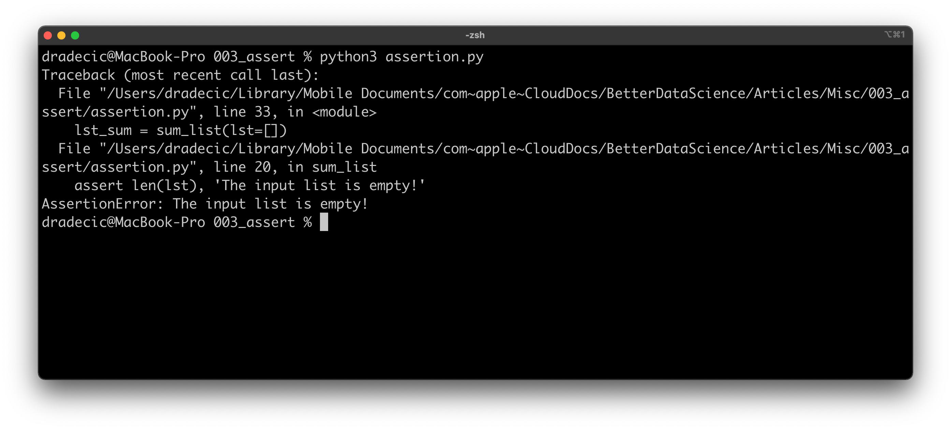Click the -zsh window title
Screen dimensions: 951x430
(x=475, y=35)
